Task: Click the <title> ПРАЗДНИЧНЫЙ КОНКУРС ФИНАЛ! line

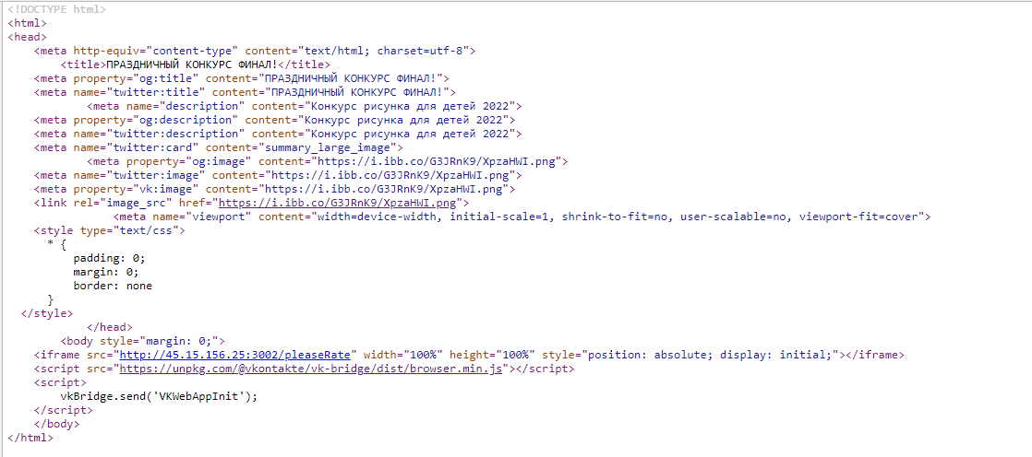Action: (x=196, y=64)
